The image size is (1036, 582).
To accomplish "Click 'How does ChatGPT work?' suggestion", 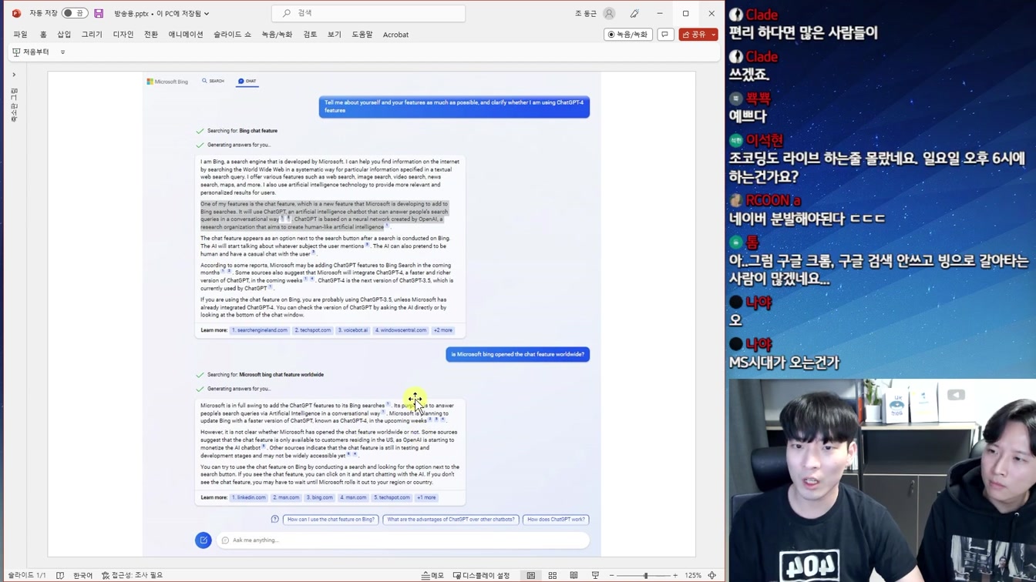I will (x=556, y=520).
